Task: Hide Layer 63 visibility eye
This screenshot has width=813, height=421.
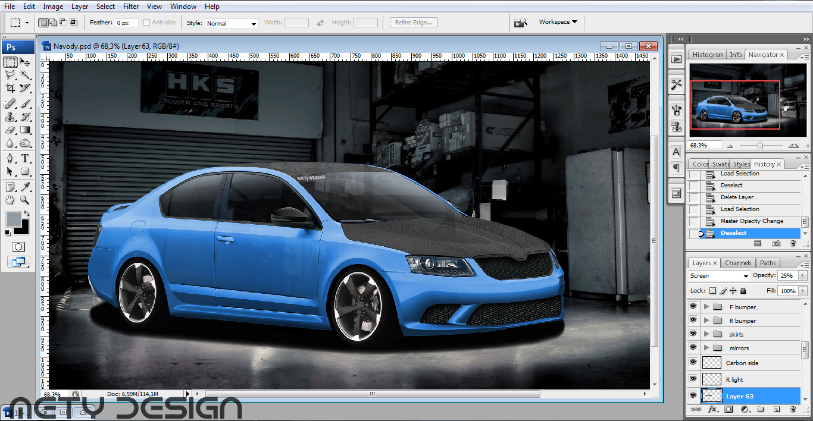Action: pos(693,396)
